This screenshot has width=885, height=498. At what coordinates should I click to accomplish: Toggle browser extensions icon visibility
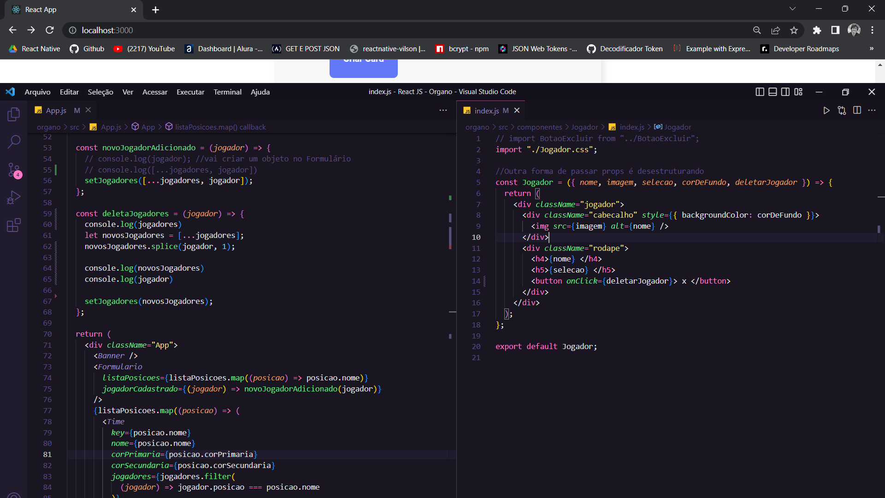click(x=817, y=30)
